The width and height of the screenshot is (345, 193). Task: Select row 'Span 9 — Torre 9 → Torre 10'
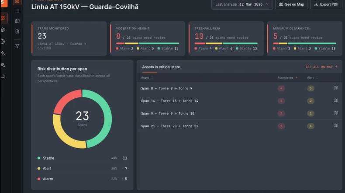click(239, 113)
